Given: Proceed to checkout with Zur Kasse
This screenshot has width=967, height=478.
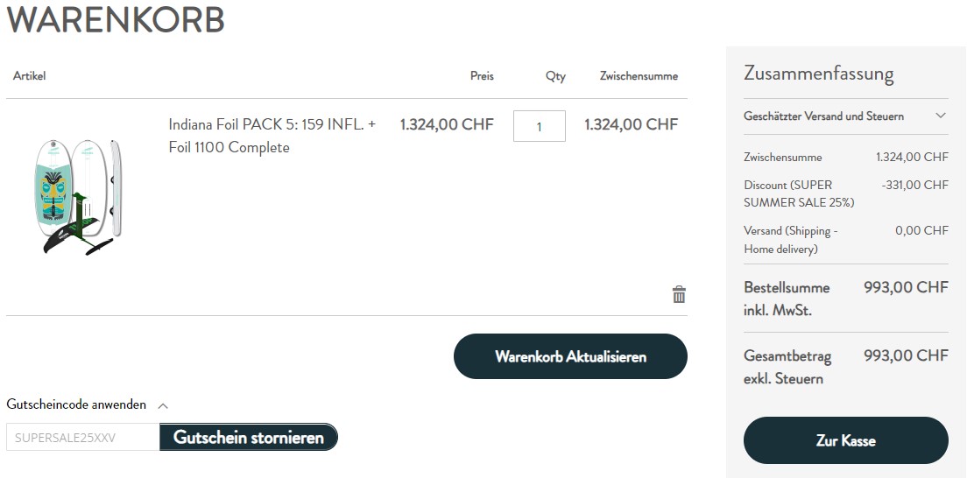Looking at the screenshot, I should [x=845, y=440].
